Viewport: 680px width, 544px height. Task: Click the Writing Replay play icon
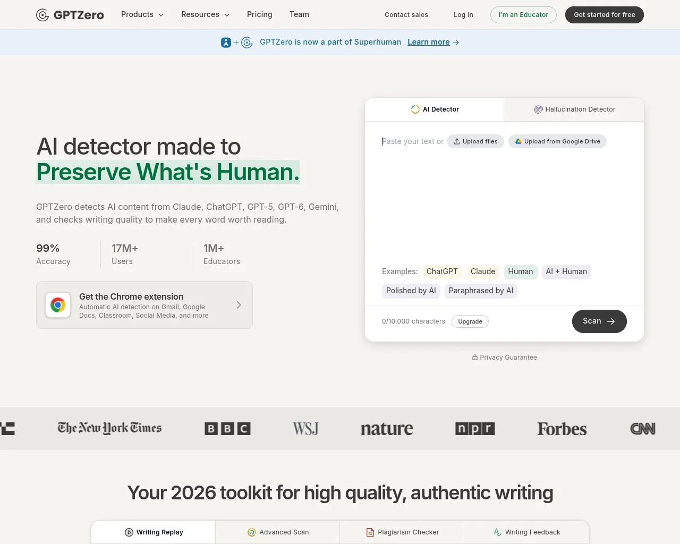pos(129,532)
